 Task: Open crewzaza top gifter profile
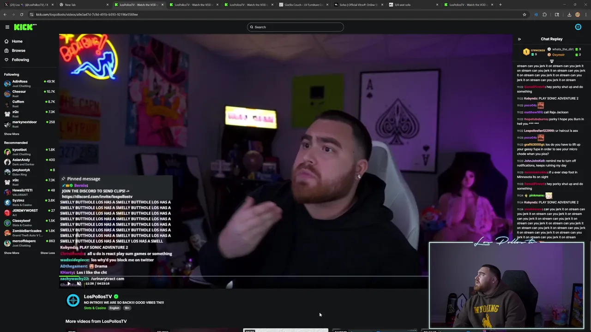click(x=537, y=50)
